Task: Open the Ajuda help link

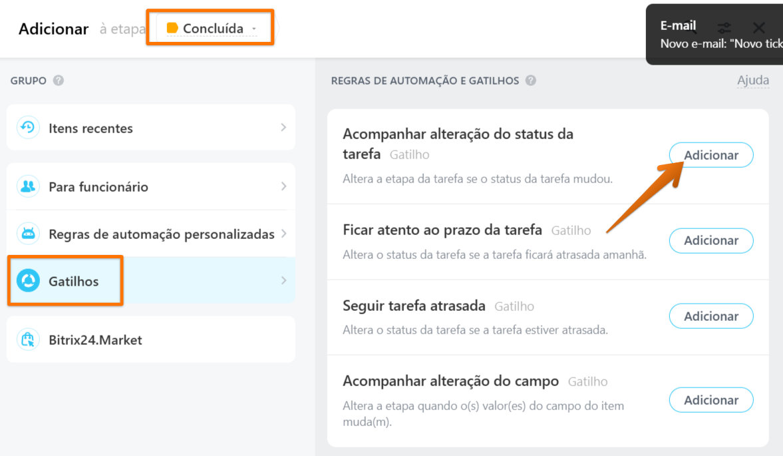Action: coord(752,80)
